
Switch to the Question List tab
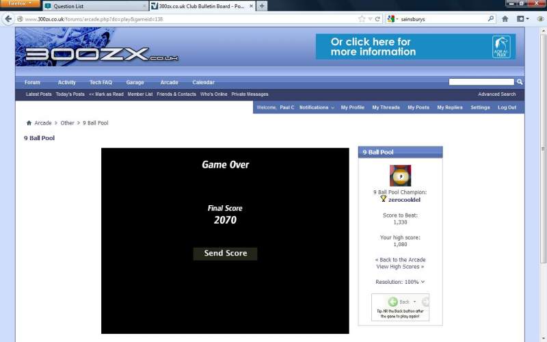(x=92, y=6)
